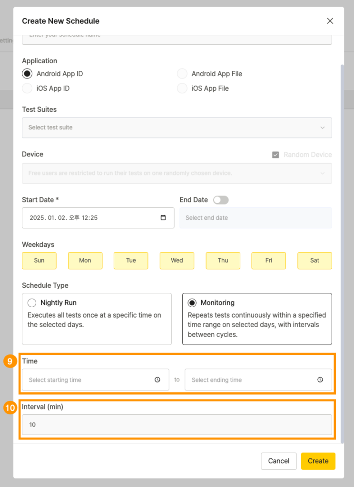Toggle the Fri weekday button
The height and width of the screenshot is (487, 354).
click(x=268, y=260)
